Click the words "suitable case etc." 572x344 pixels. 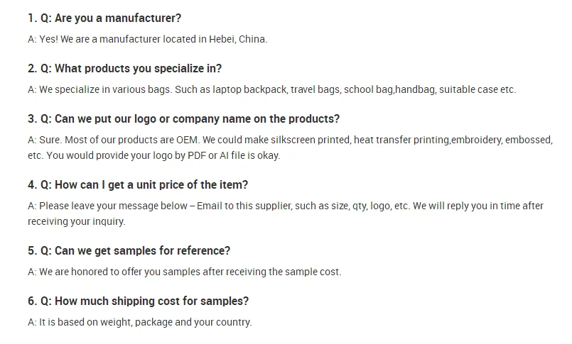click(477, 89)
